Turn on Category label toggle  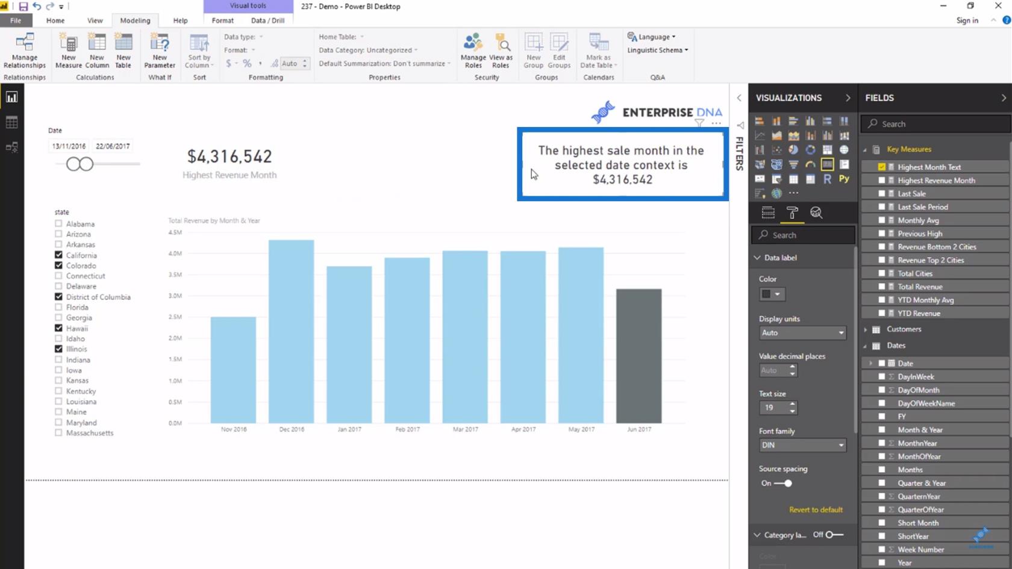pos(834,535)
